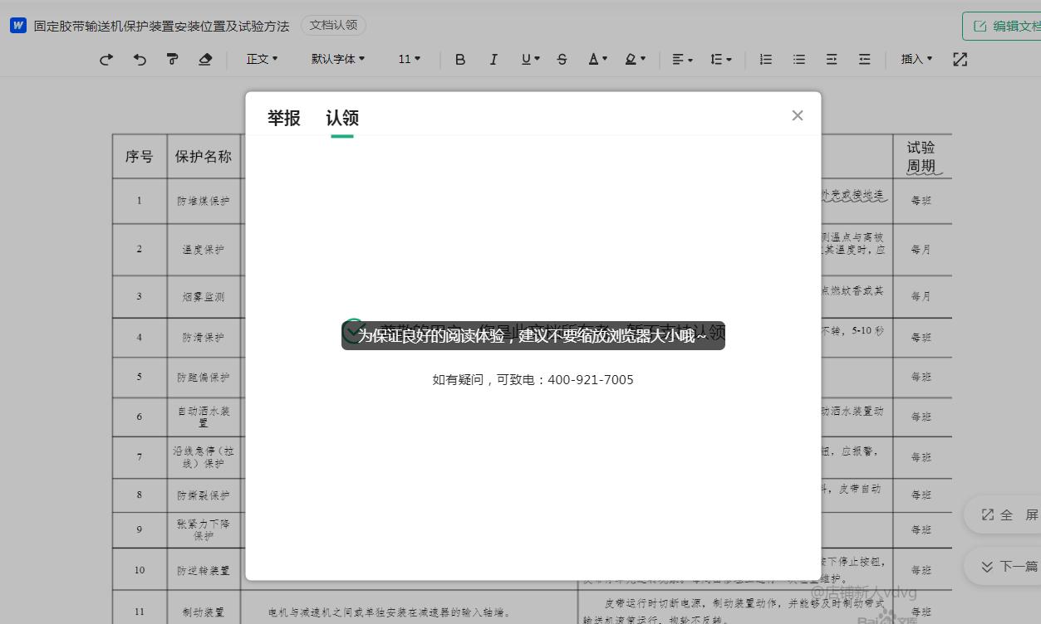Clear formatting with the eraser icon
The width and height of the screenshot is (1041, 624).
[x=205, y=59]
